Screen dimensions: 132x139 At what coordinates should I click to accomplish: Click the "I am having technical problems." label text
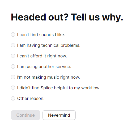(49, 45)
